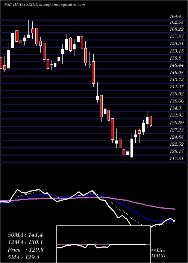Image resolution: width=188 pixels, height=263 pixels.
Task: Click the 160.22 price axis label
Action: [x=177, y=29]
